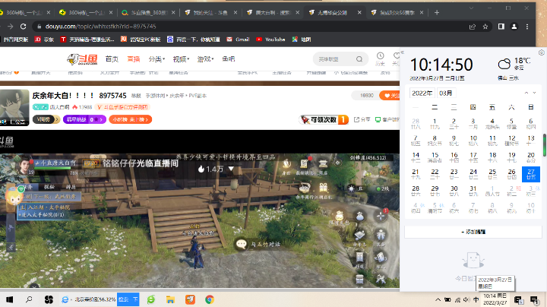Viewport: 547px width, 307px height.
Task: Switch the 中 input method indicator
Action: tap(476, 299)
